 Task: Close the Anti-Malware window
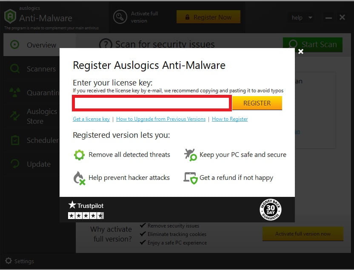click(x=342, y=17)
